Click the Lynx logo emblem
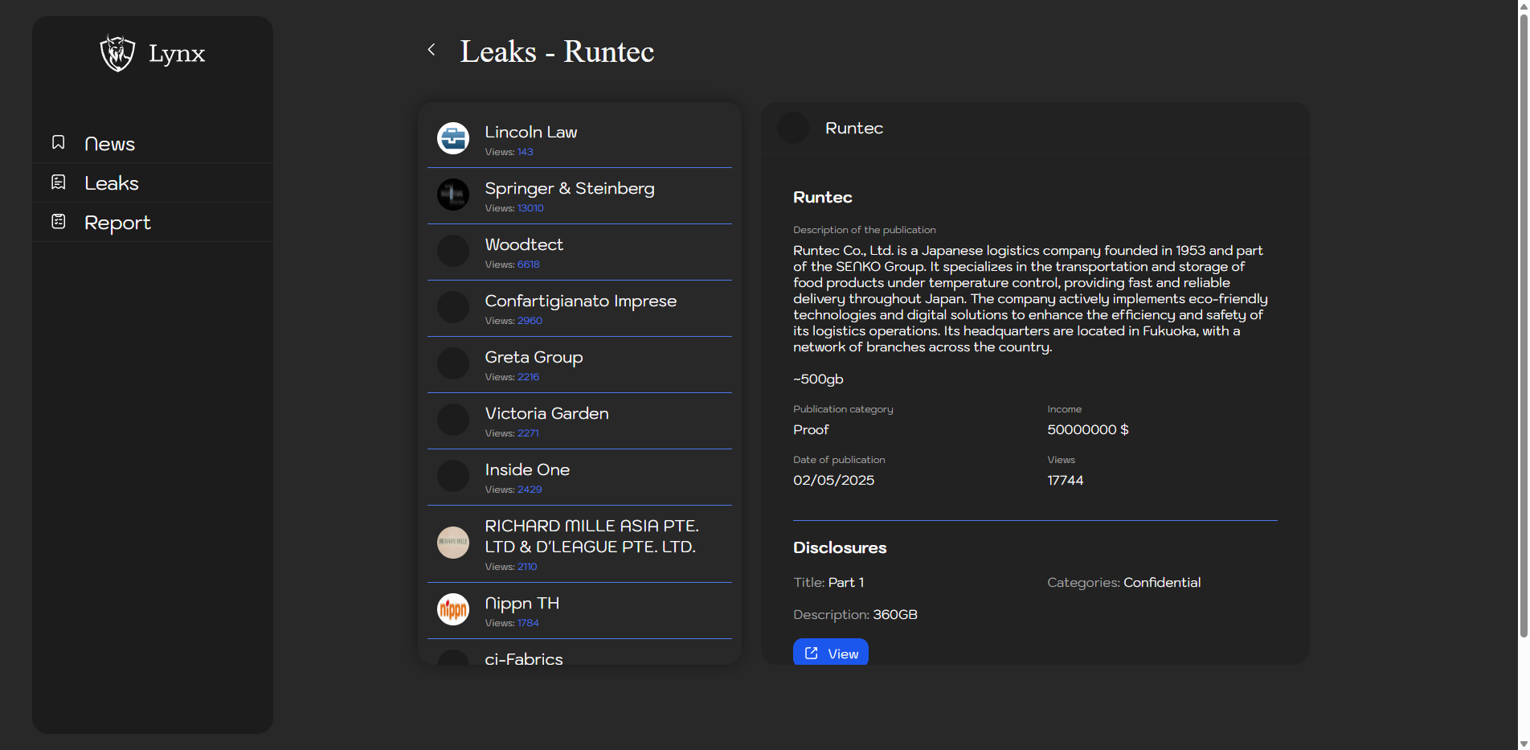Image resolution: width=1530 pixels, height=750 pixels. point(117,53)
